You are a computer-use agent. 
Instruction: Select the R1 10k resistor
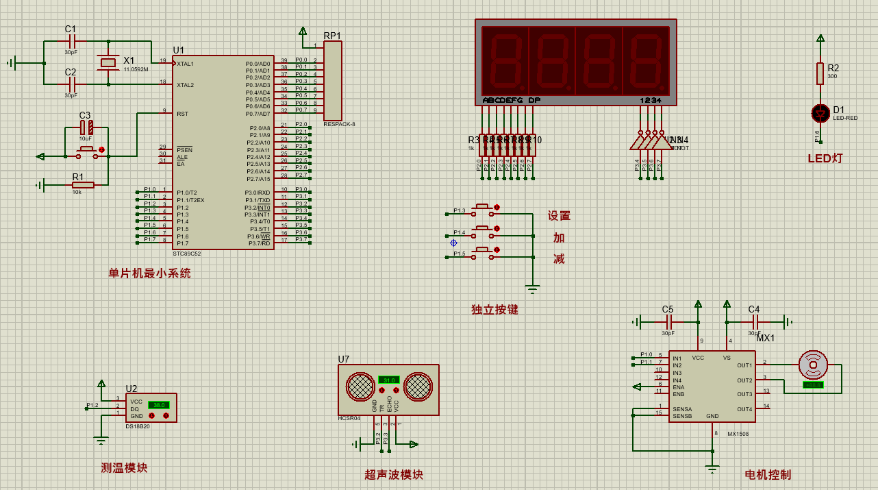[83, 184]
